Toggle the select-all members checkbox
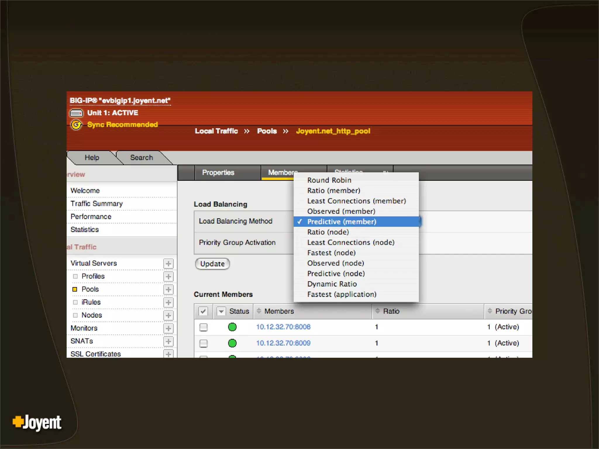 pos(203,311)
